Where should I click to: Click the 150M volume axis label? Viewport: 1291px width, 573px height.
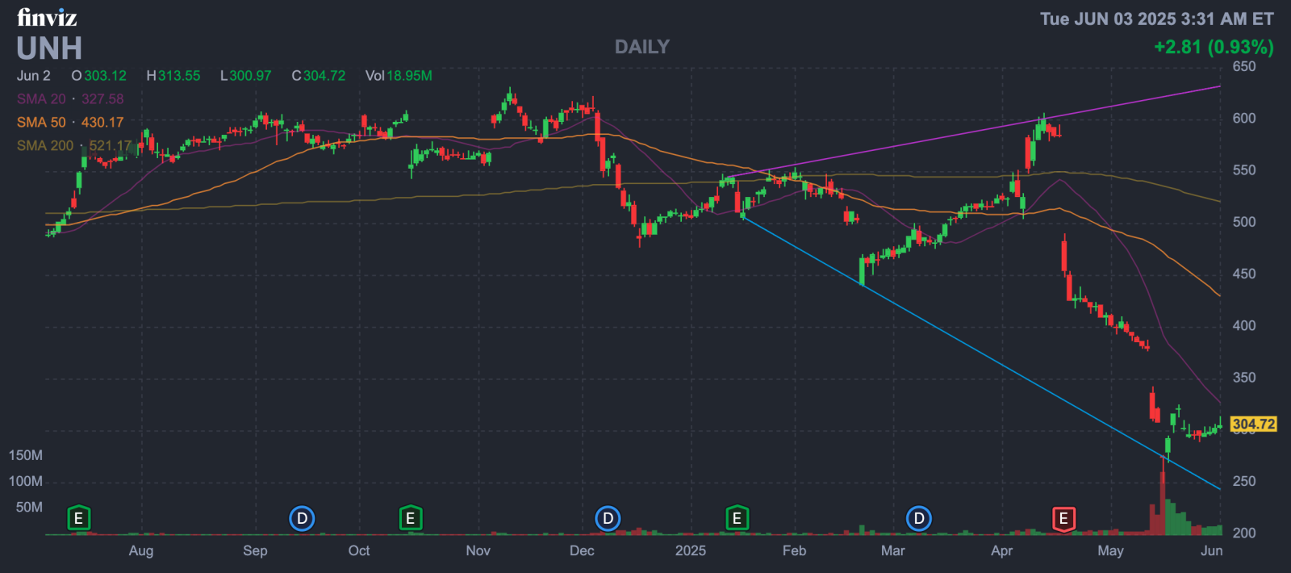click(x=26, y=455)
